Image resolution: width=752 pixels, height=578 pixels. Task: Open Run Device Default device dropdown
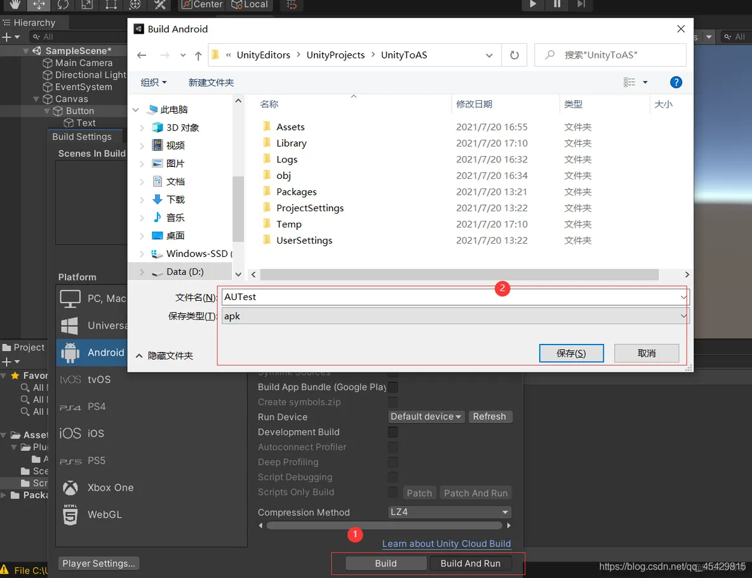click(426, 416)
